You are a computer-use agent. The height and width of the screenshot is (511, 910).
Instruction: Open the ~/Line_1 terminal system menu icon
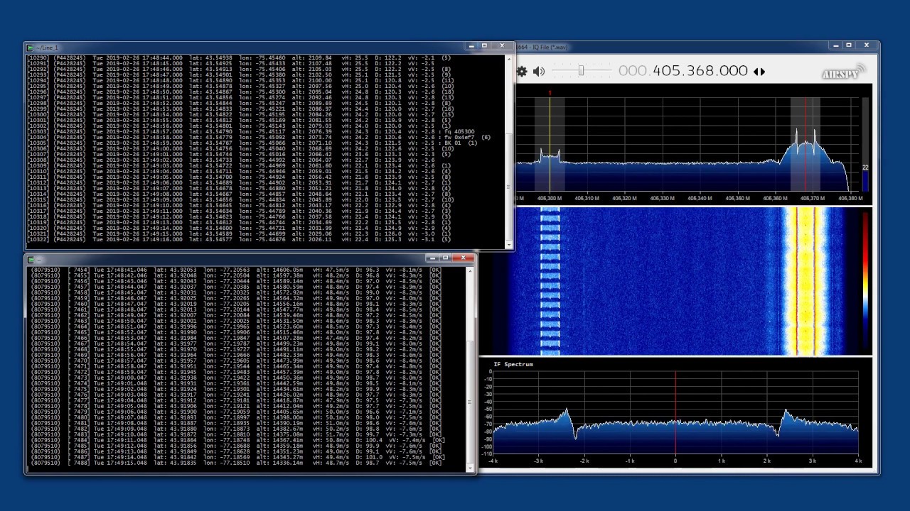click(x=30, y=48)
